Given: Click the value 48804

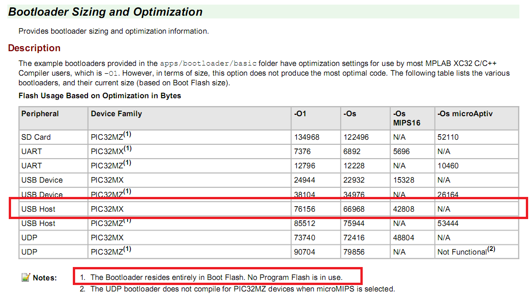Looking at the screenshot, I should click(x=404, y=238).
